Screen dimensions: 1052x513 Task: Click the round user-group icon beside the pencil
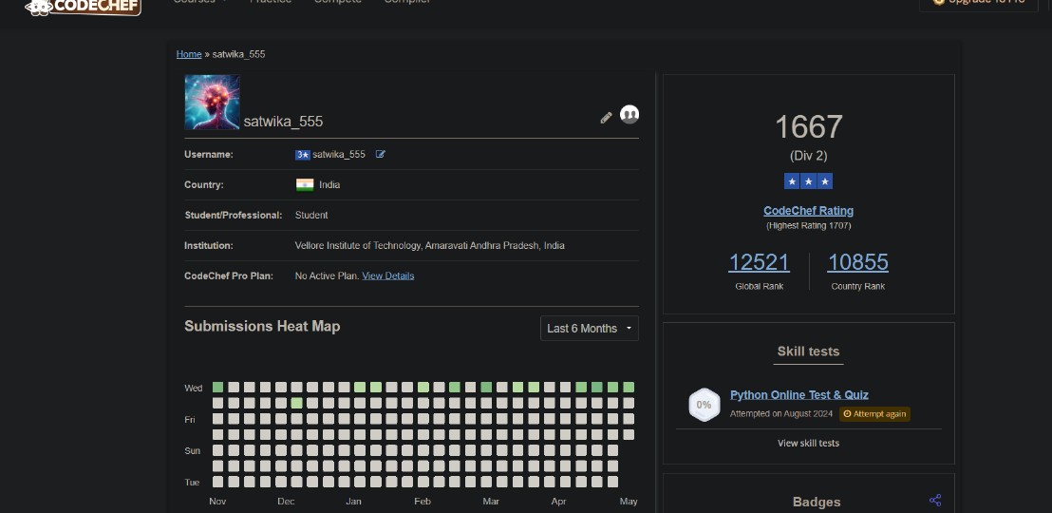[629, 115]
